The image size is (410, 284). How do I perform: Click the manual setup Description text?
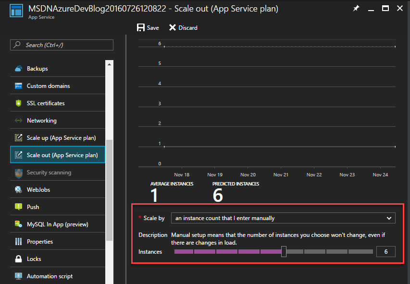(x=278, y=239)
